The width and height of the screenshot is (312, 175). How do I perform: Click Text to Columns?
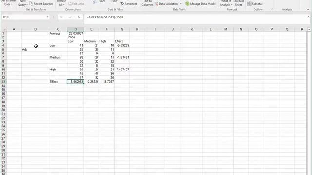click(x=147, y=3)
